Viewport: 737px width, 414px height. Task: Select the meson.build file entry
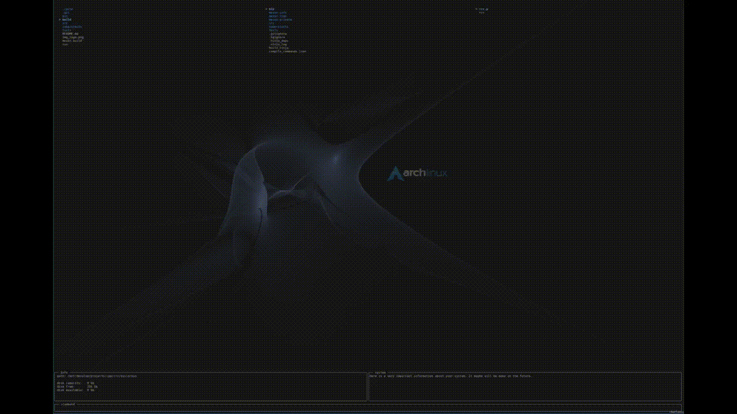[x=72, y=40]
